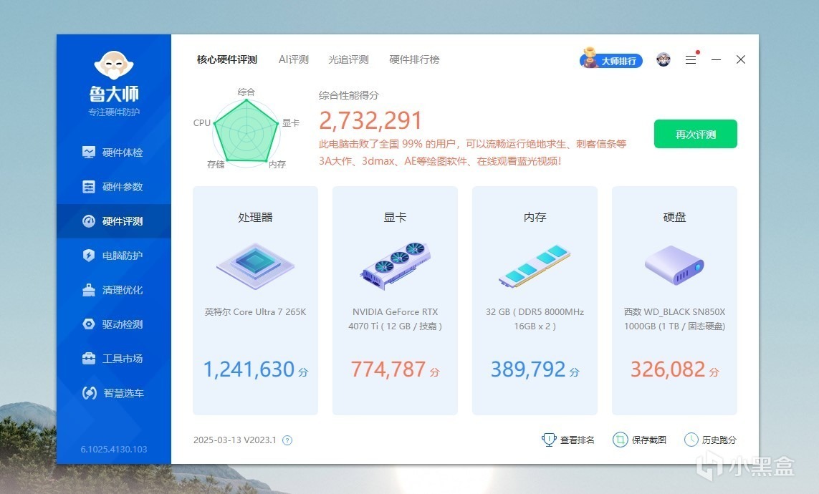
Task: Select 硬件评测 in the sidebar
Action: pyautogui.click(x=113, y=221)
